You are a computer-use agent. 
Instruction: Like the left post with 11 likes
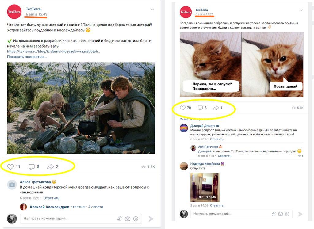point(11,167)
